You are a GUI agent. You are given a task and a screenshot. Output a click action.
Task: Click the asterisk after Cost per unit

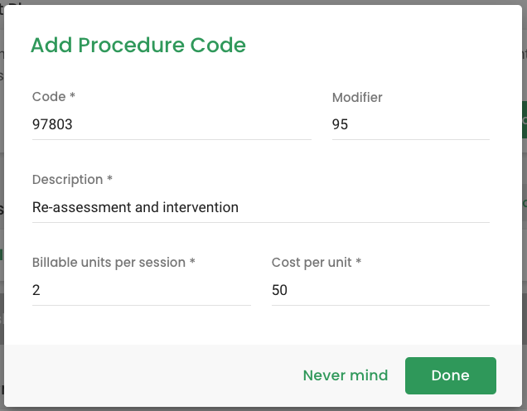[359, 261]
